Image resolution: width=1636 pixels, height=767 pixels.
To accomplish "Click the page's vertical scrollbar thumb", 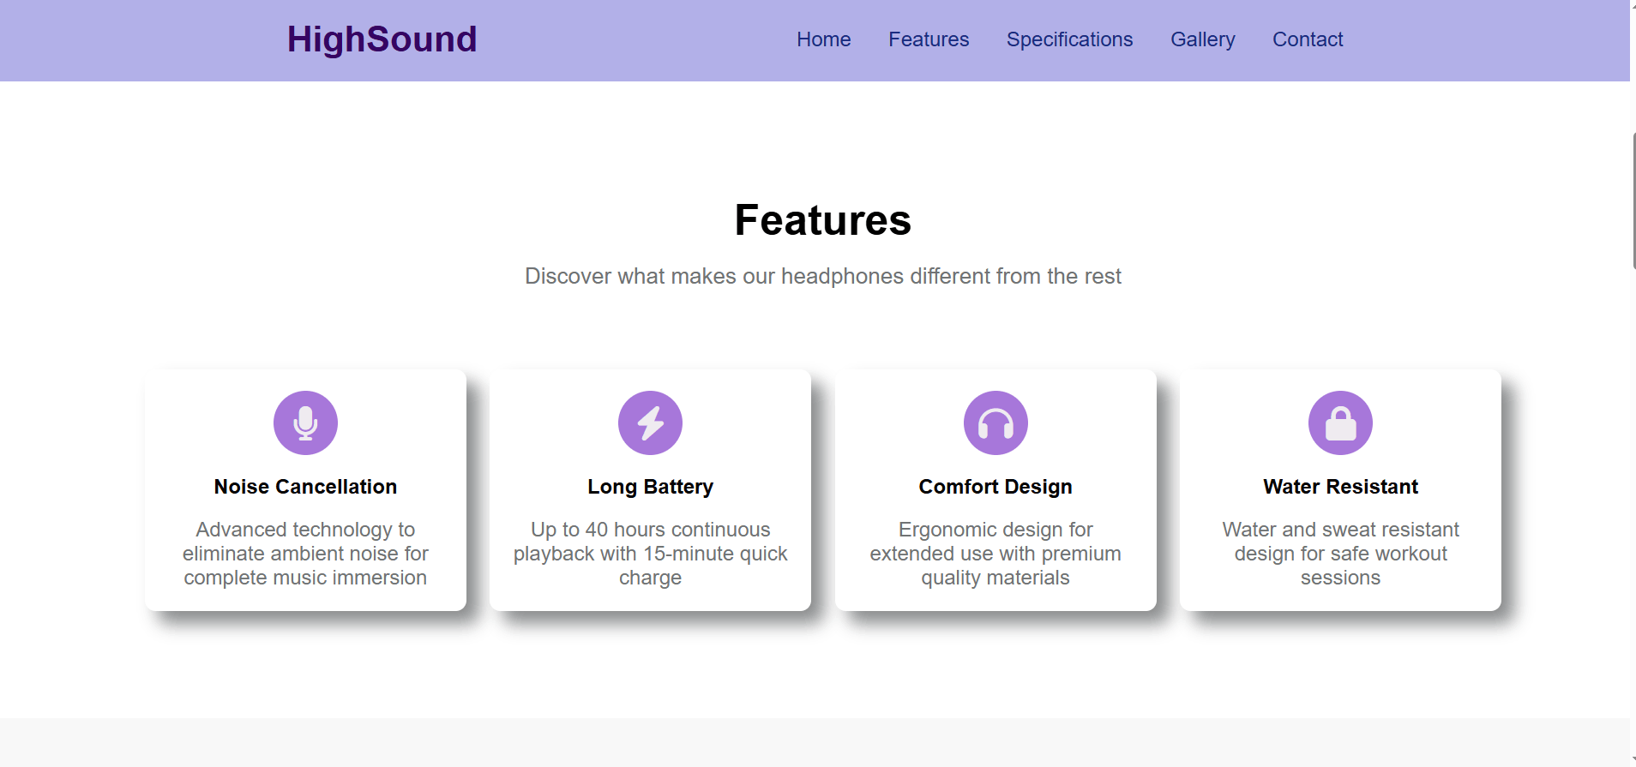I will tap(1633, 201).
